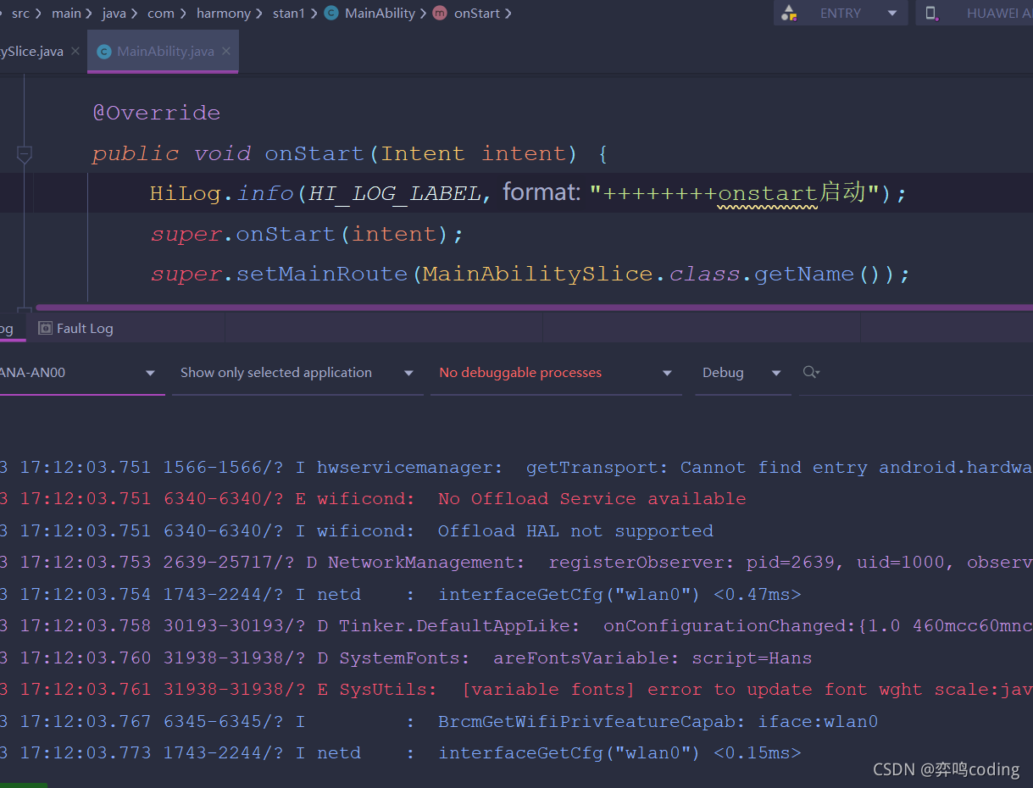Select 'harmony' breadcrumb segment

pos(223,13)
